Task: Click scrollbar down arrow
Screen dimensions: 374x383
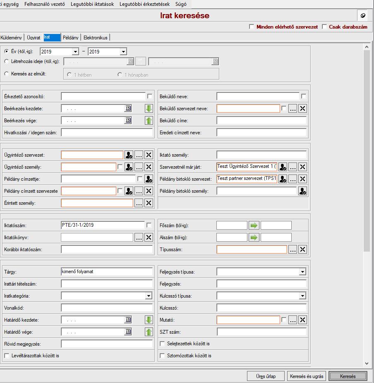Action: pyautogui.click(x=367, y=363)
